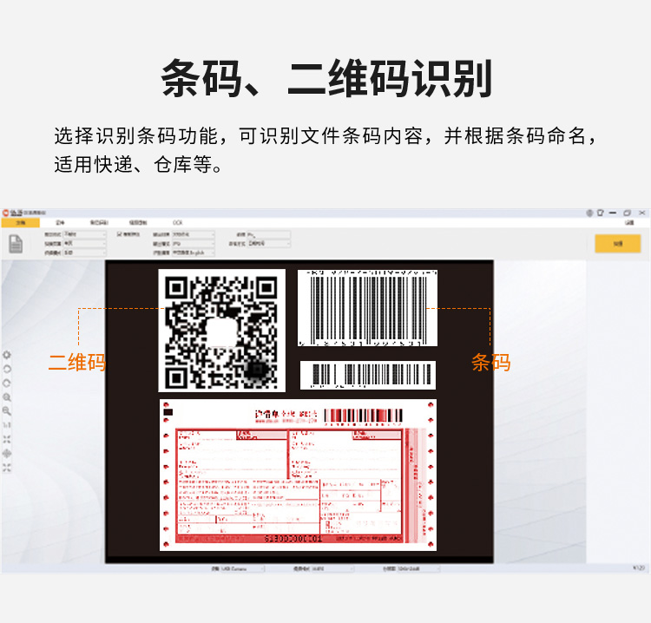Zoom in using the magnifier plus icon
The height and width of the screenshot is (623, 651).
(x=7, y=397)
